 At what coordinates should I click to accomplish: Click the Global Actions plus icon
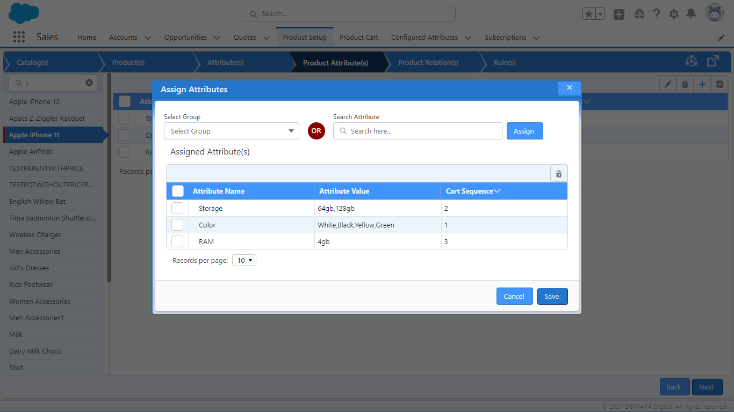point(619,14)
